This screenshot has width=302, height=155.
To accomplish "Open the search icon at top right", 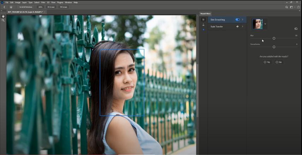I will (x=287, y=7).
